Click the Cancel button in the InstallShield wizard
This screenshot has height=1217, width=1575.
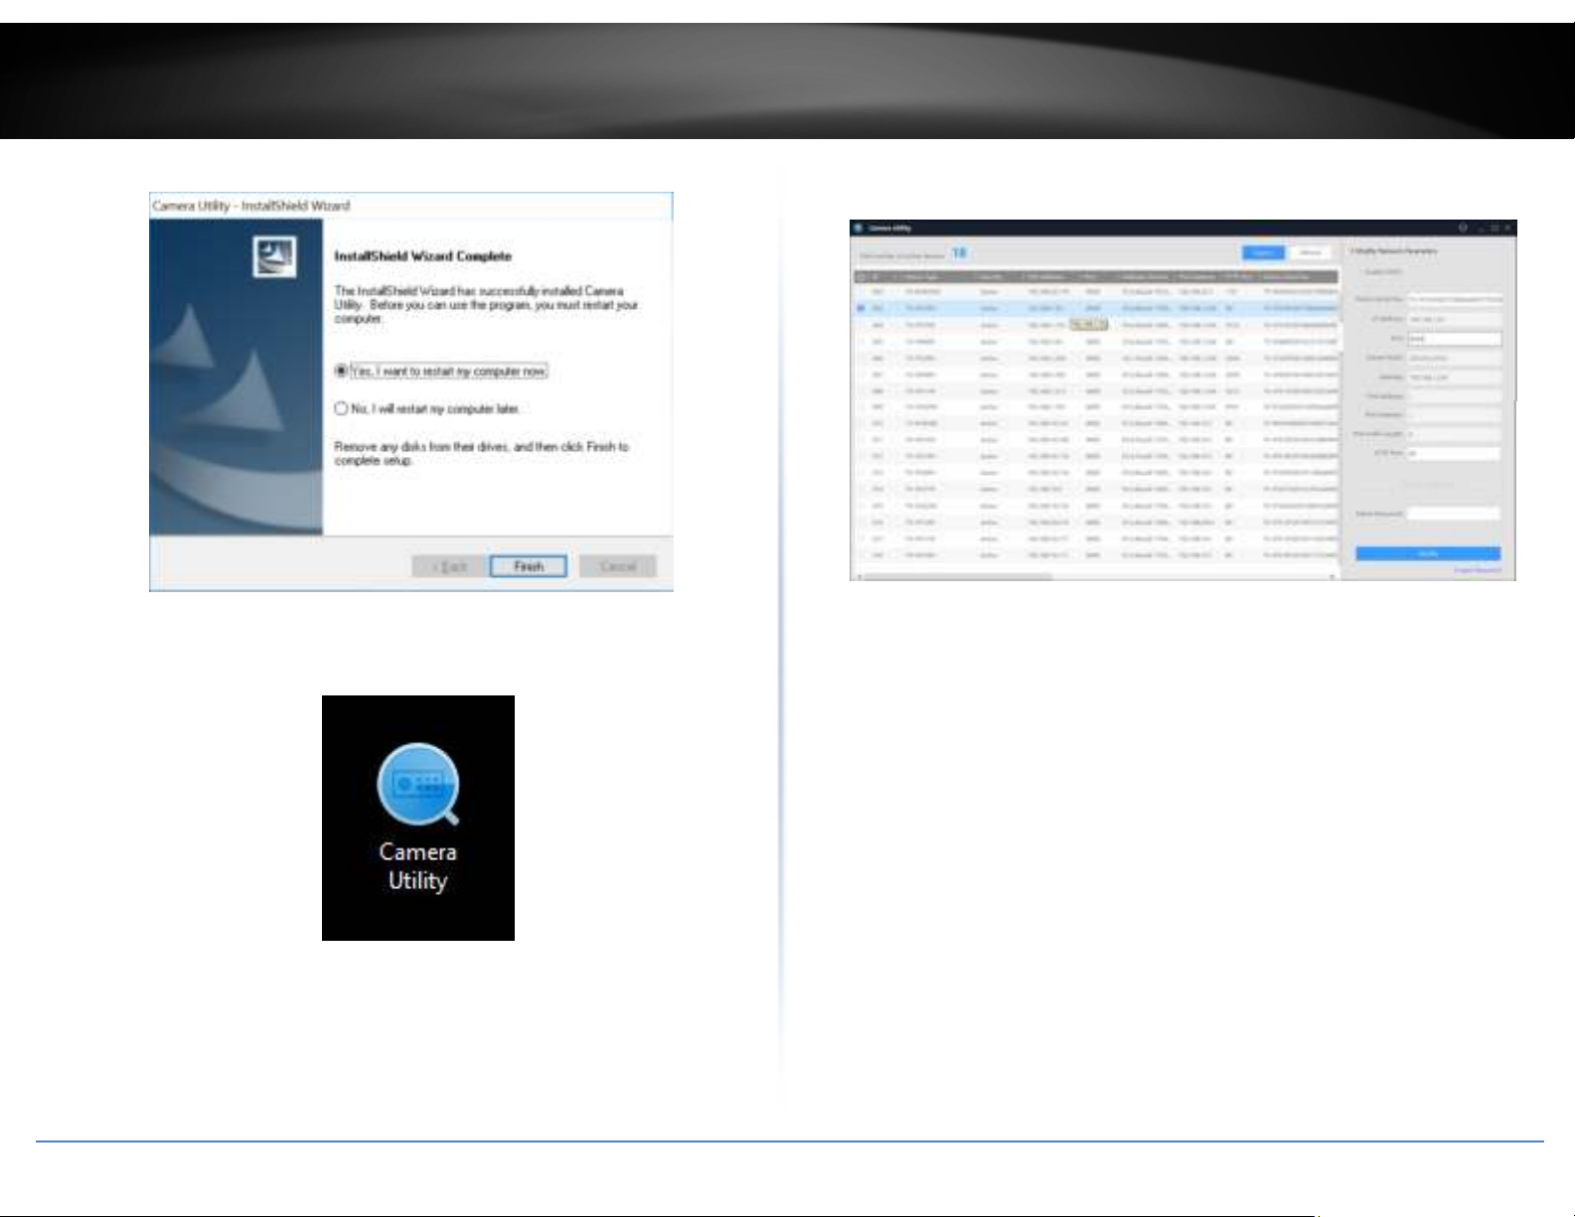617,566
